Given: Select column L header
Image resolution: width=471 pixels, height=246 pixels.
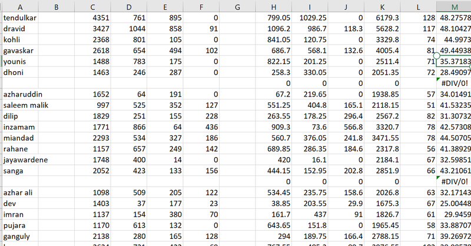Looking at the screenshot, I should 419,7.
